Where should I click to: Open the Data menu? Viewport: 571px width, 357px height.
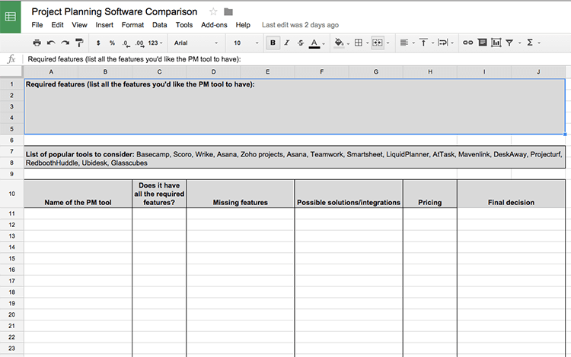tap(160, 25)
